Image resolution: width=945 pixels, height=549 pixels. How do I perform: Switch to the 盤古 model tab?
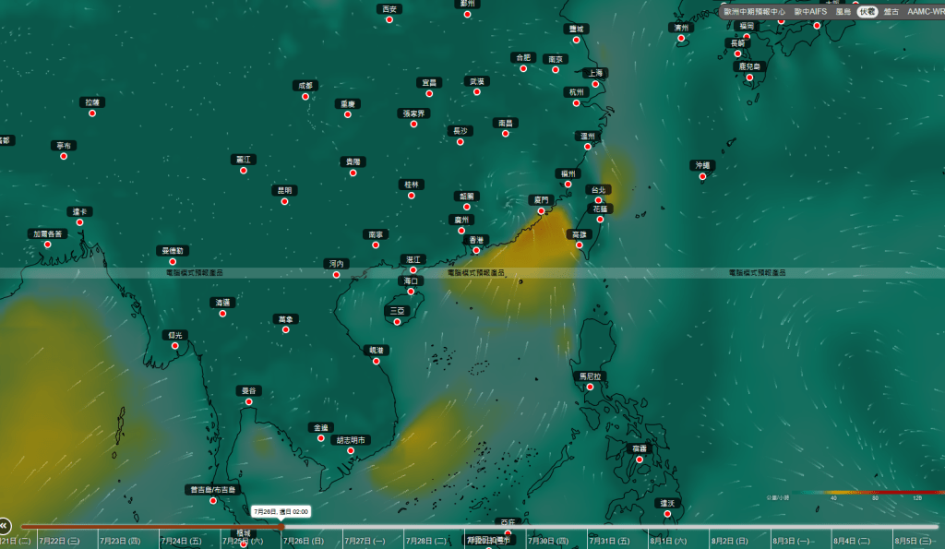[891, 11]
